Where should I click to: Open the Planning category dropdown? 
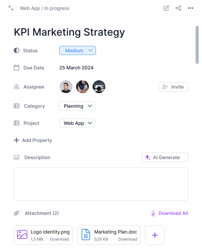tap(77, 106)
